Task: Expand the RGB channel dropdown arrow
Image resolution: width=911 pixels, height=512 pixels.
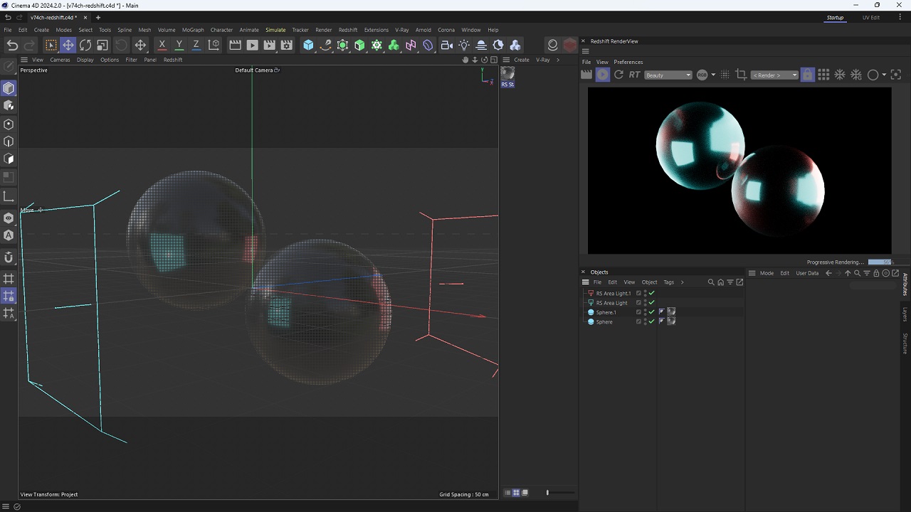Action: (713, 75)
